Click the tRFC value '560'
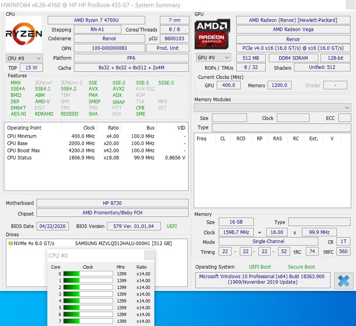The image size is (356, 326). 343,251
